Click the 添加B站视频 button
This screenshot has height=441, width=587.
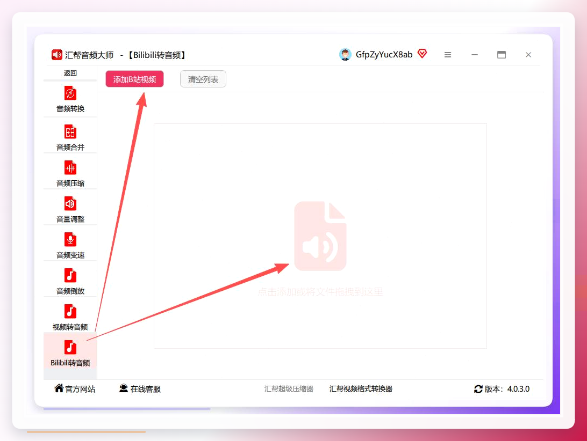point(134,79)
